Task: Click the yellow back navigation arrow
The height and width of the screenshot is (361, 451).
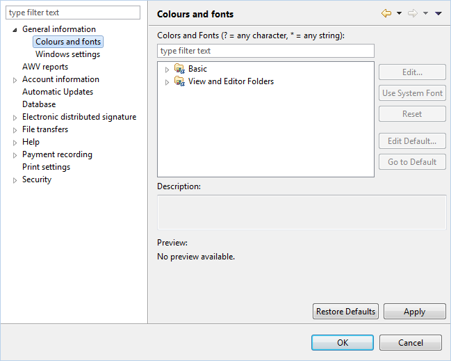Action: [x=386, y=13]
